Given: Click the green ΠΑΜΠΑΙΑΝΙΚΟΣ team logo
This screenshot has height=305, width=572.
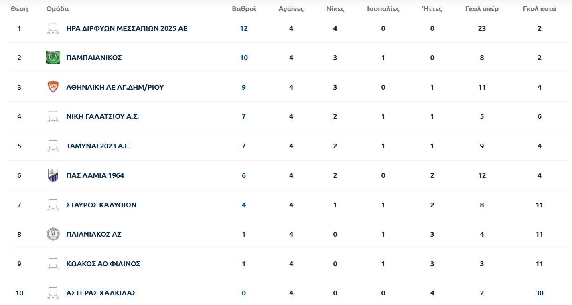Looking at the screenshot, I should [x=53, y=58].
